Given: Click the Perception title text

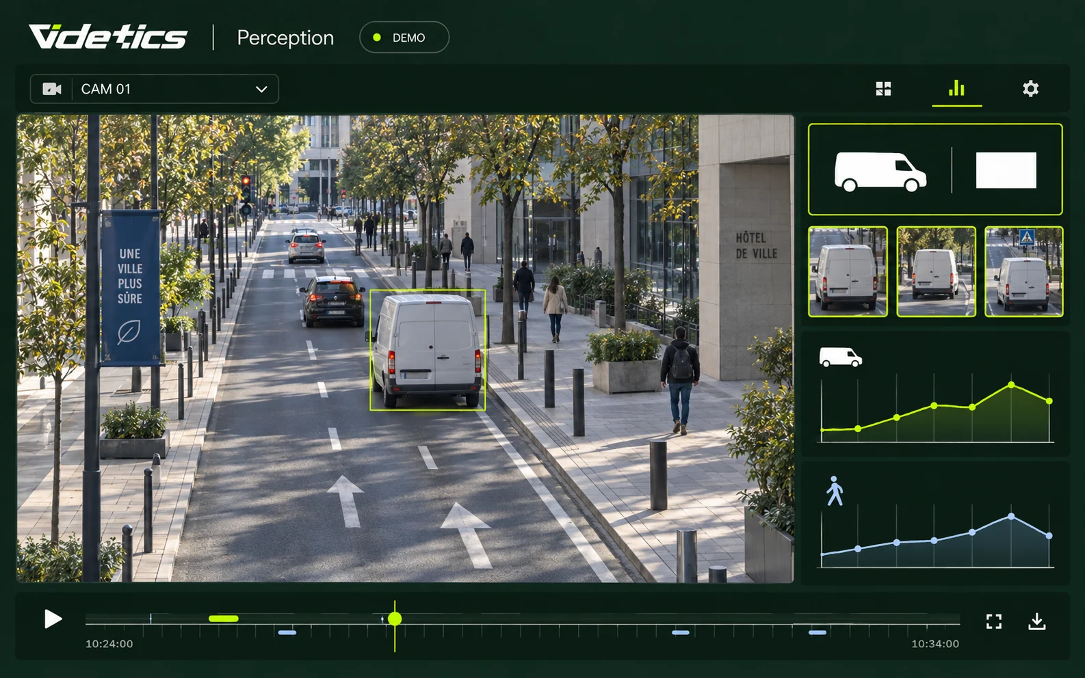Looking at the screenshot, I should click(285, 38).
